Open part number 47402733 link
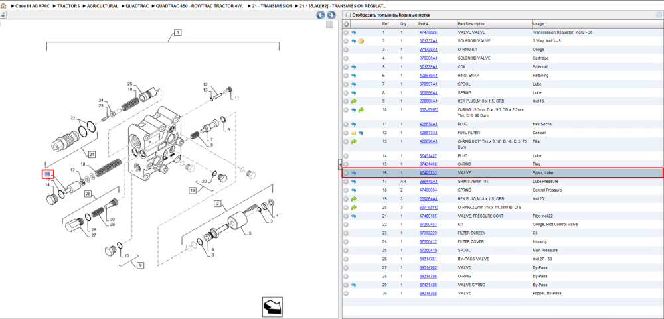 tap(428, 173)
